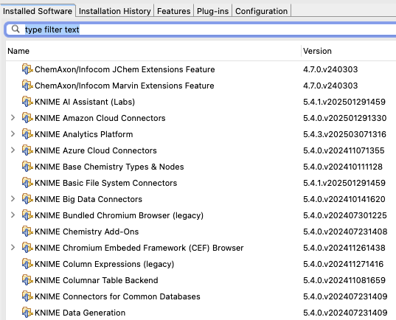Select KNIME Analytics Platform name
The width and height of the screenshot is (396, 320).
pyautogui.click(x=84, y=134)
